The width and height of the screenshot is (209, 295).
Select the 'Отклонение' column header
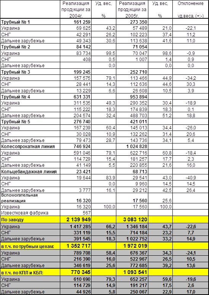[x=191, y=10]
